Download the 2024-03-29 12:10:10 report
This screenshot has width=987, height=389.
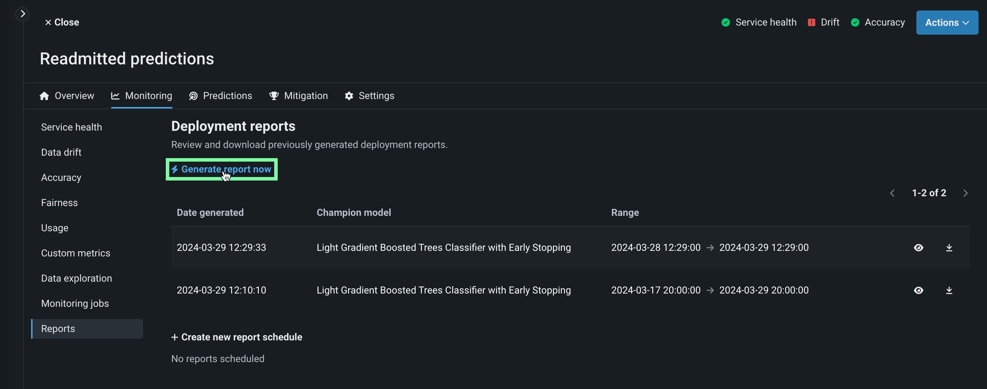pos(949,290)
